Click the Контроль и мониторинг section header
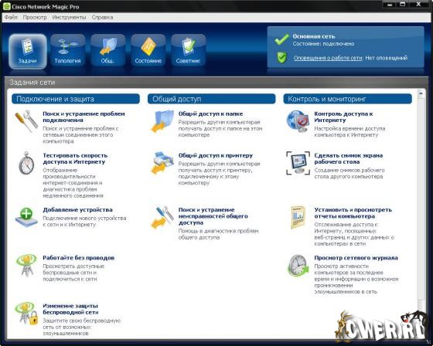 348,99
